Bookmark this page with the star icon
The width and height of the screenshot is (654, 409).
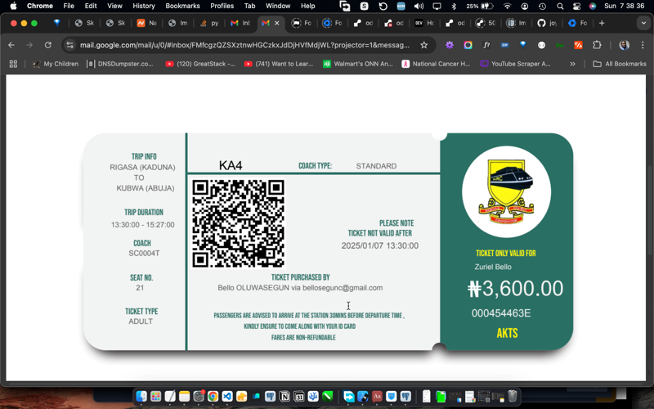click(x=423, y=45)
